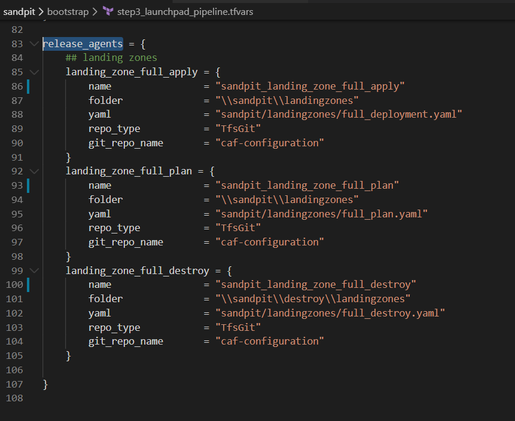Collapse the landing_zone_full_apply block chevron
The width and height of the screenshot is (515, 421).
click(34, 71)
